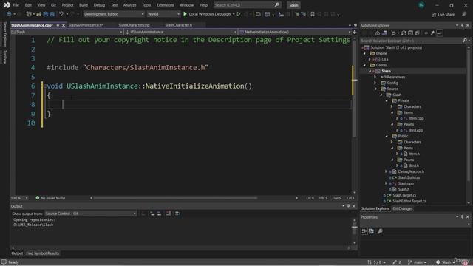Select Slash.Target.cs in Solution Explorer
The width and height of the screenshot is (473, 266).
click(x=404, y=195)
